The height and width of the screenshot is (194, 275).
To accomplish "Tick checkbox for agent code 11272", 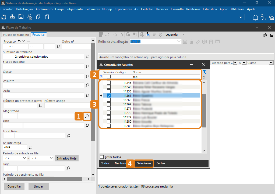I will click(x=109, y=113).
